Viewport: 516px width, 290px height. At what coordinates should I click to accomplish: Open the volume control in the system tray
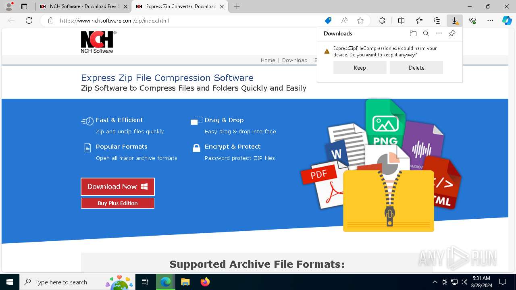464,282
